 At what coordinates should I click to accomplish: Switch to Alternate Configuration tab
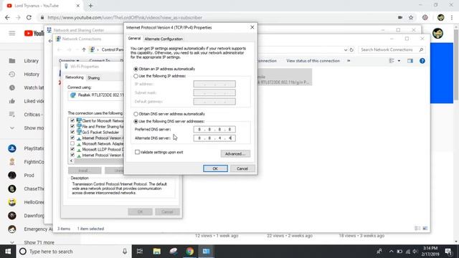pyautogui.click(x=164, y=39)
